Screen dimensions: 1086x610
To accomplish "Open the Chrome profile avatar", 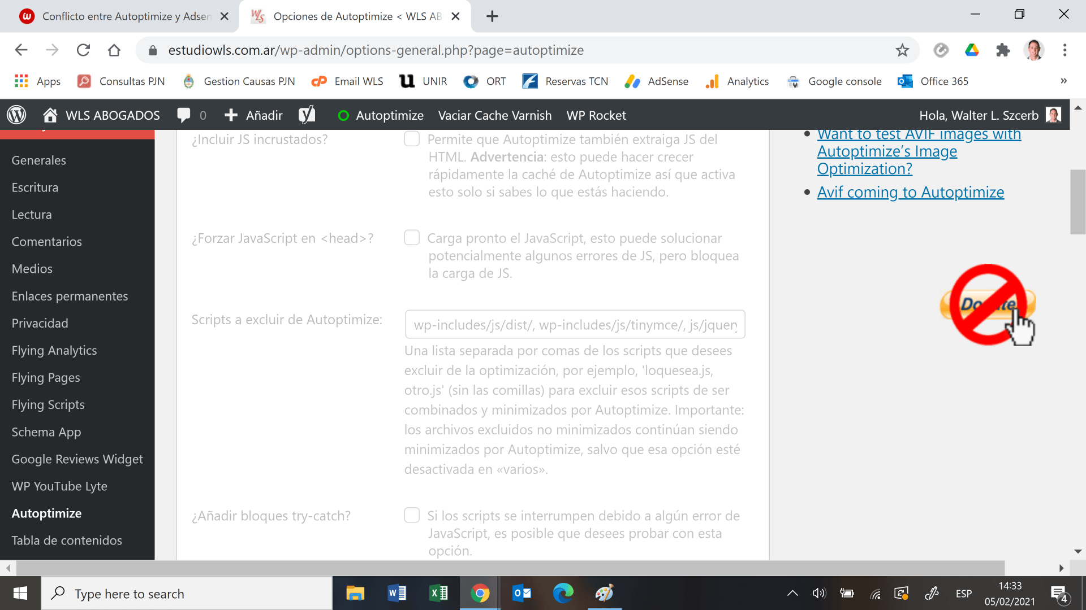I will coord(1034,50).
